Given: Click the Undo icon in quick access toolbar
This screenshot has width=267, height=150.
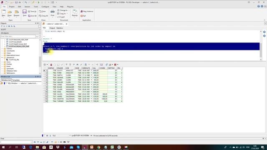Looking at the screenshot, I should [x=26, y=2].
